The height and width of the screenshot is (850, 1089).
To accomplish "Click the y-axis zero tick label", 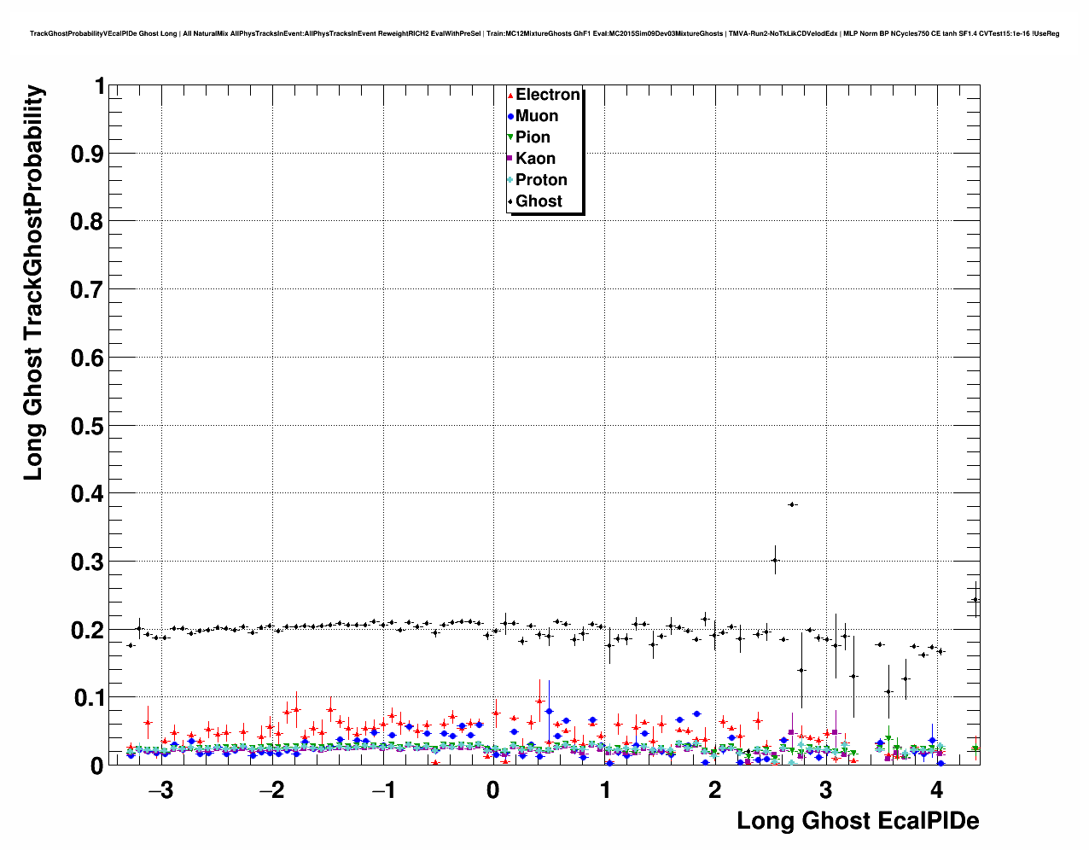I will tap(99, 766).
